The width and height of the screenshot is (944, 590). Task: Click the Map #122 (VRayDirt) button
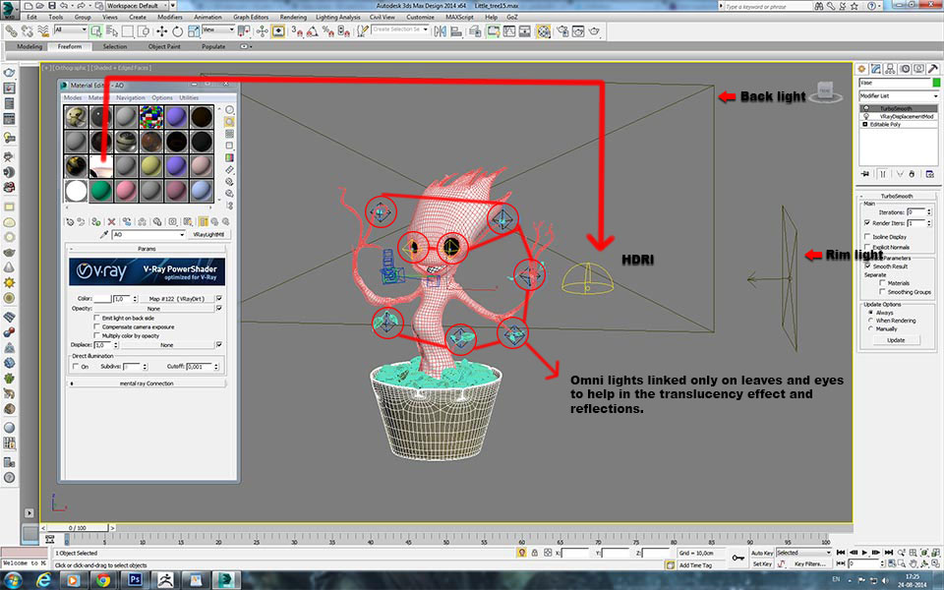point(177,299)
